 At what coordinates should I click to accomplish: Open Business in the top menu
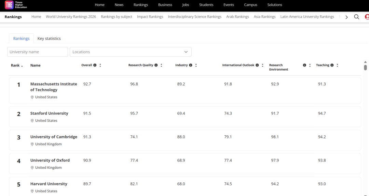pyautogui.click(x=165, y=5)
